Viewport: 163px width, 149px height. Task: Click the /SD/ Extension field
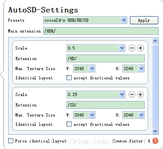point(105,105)
